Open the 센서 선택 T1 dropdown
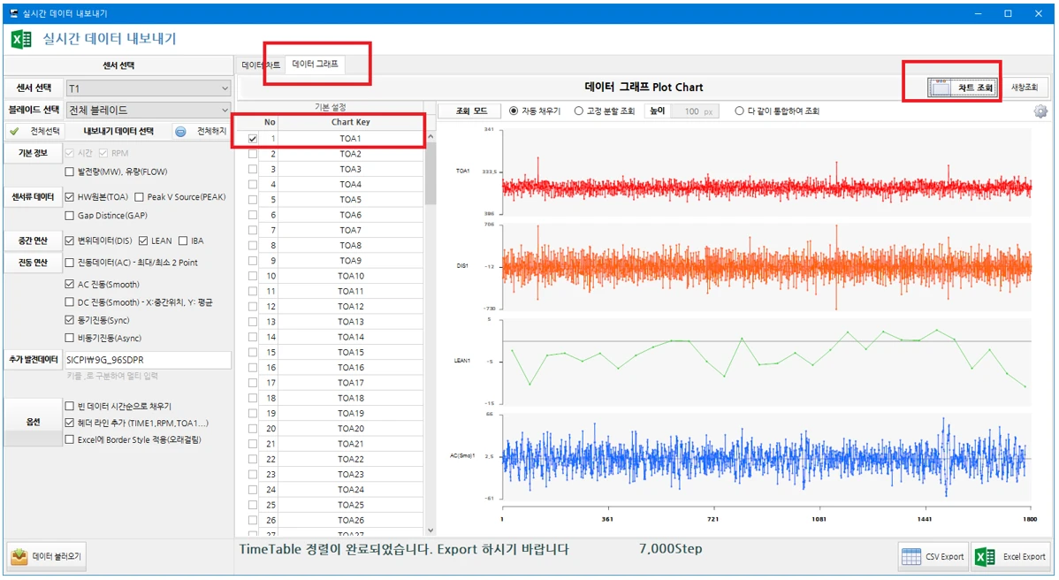The image size is (1059, 580). pyautogui.click(x=148, y=88)
